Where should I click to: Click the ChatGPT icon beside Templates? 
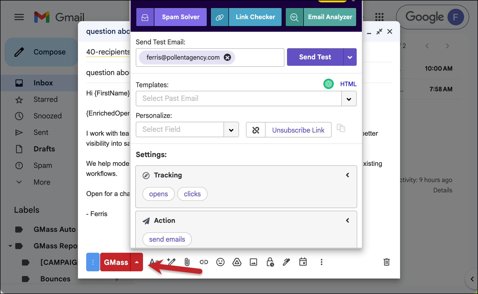click(x=328, y=84)
